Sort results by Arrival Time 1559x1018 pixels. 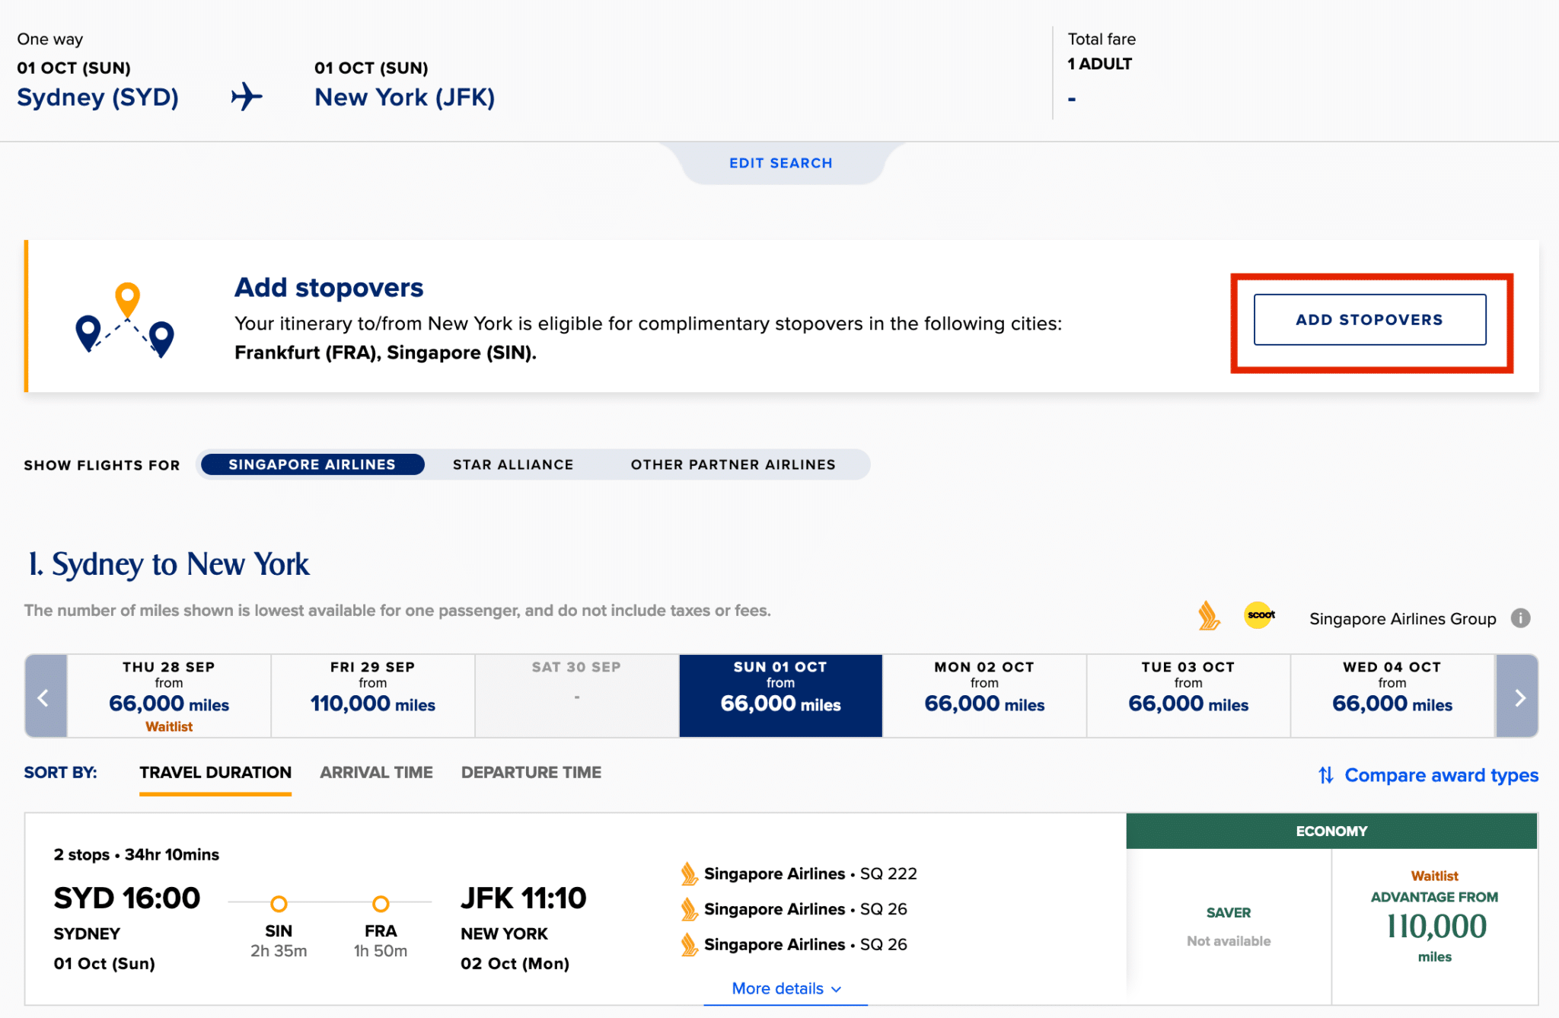click(x=376, y=772)
